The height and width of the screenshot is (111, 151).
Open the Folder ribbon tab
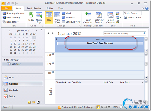[x=50, y=9]
